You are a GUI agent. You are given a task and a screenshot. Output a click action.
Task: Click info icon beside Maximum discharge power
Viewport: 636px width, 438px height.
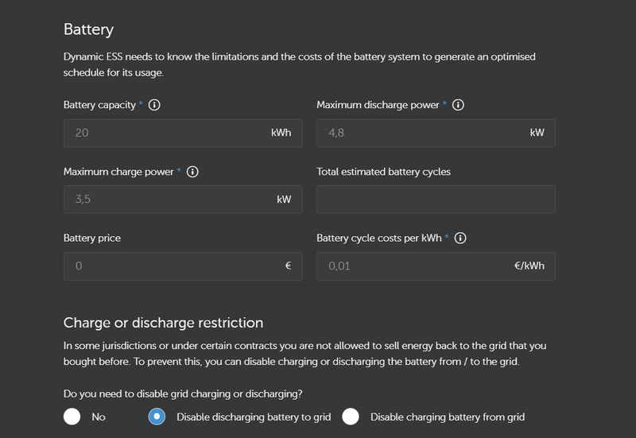(x=459, y=105)
